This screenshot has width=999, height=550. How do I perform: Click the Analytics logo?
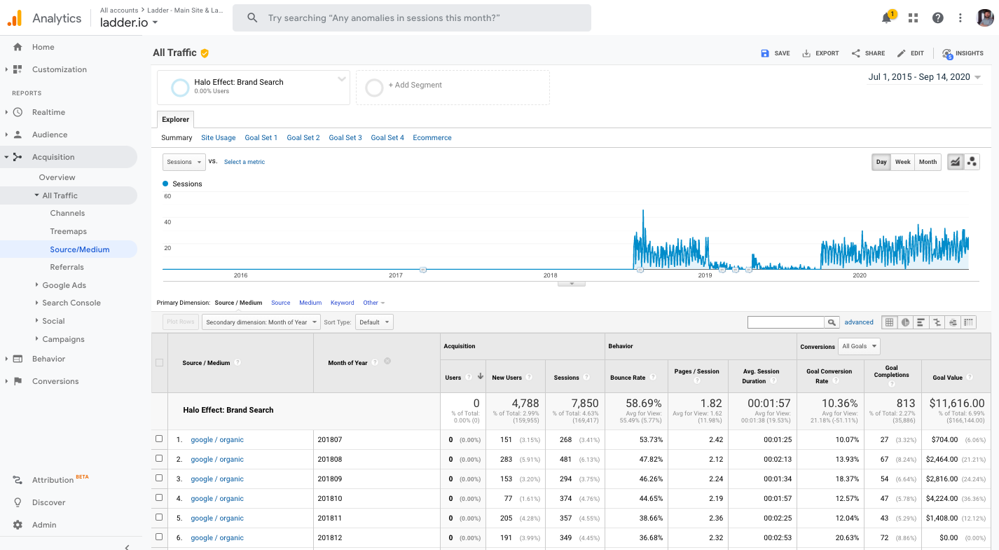(15, 18)
